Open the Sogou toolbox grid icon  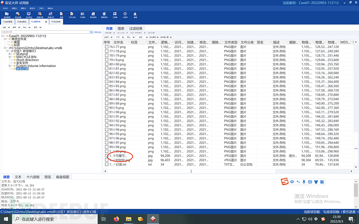point(322,182)
